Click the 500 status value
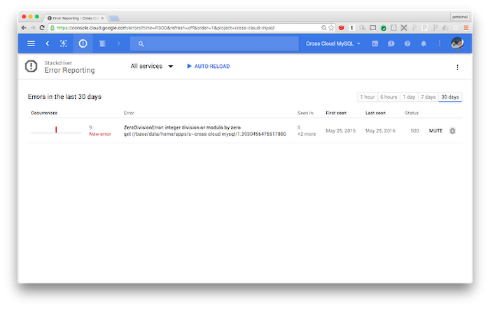The width and height of the screenshot is (490, 309). pyautogui.click(x=414, y=131)
